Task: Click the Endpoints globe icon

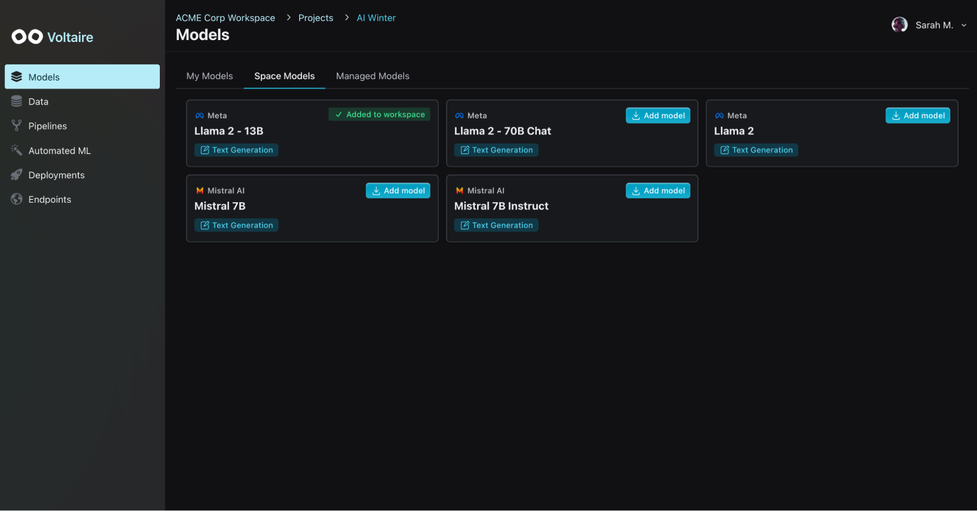Action: (x=17, y=199)
